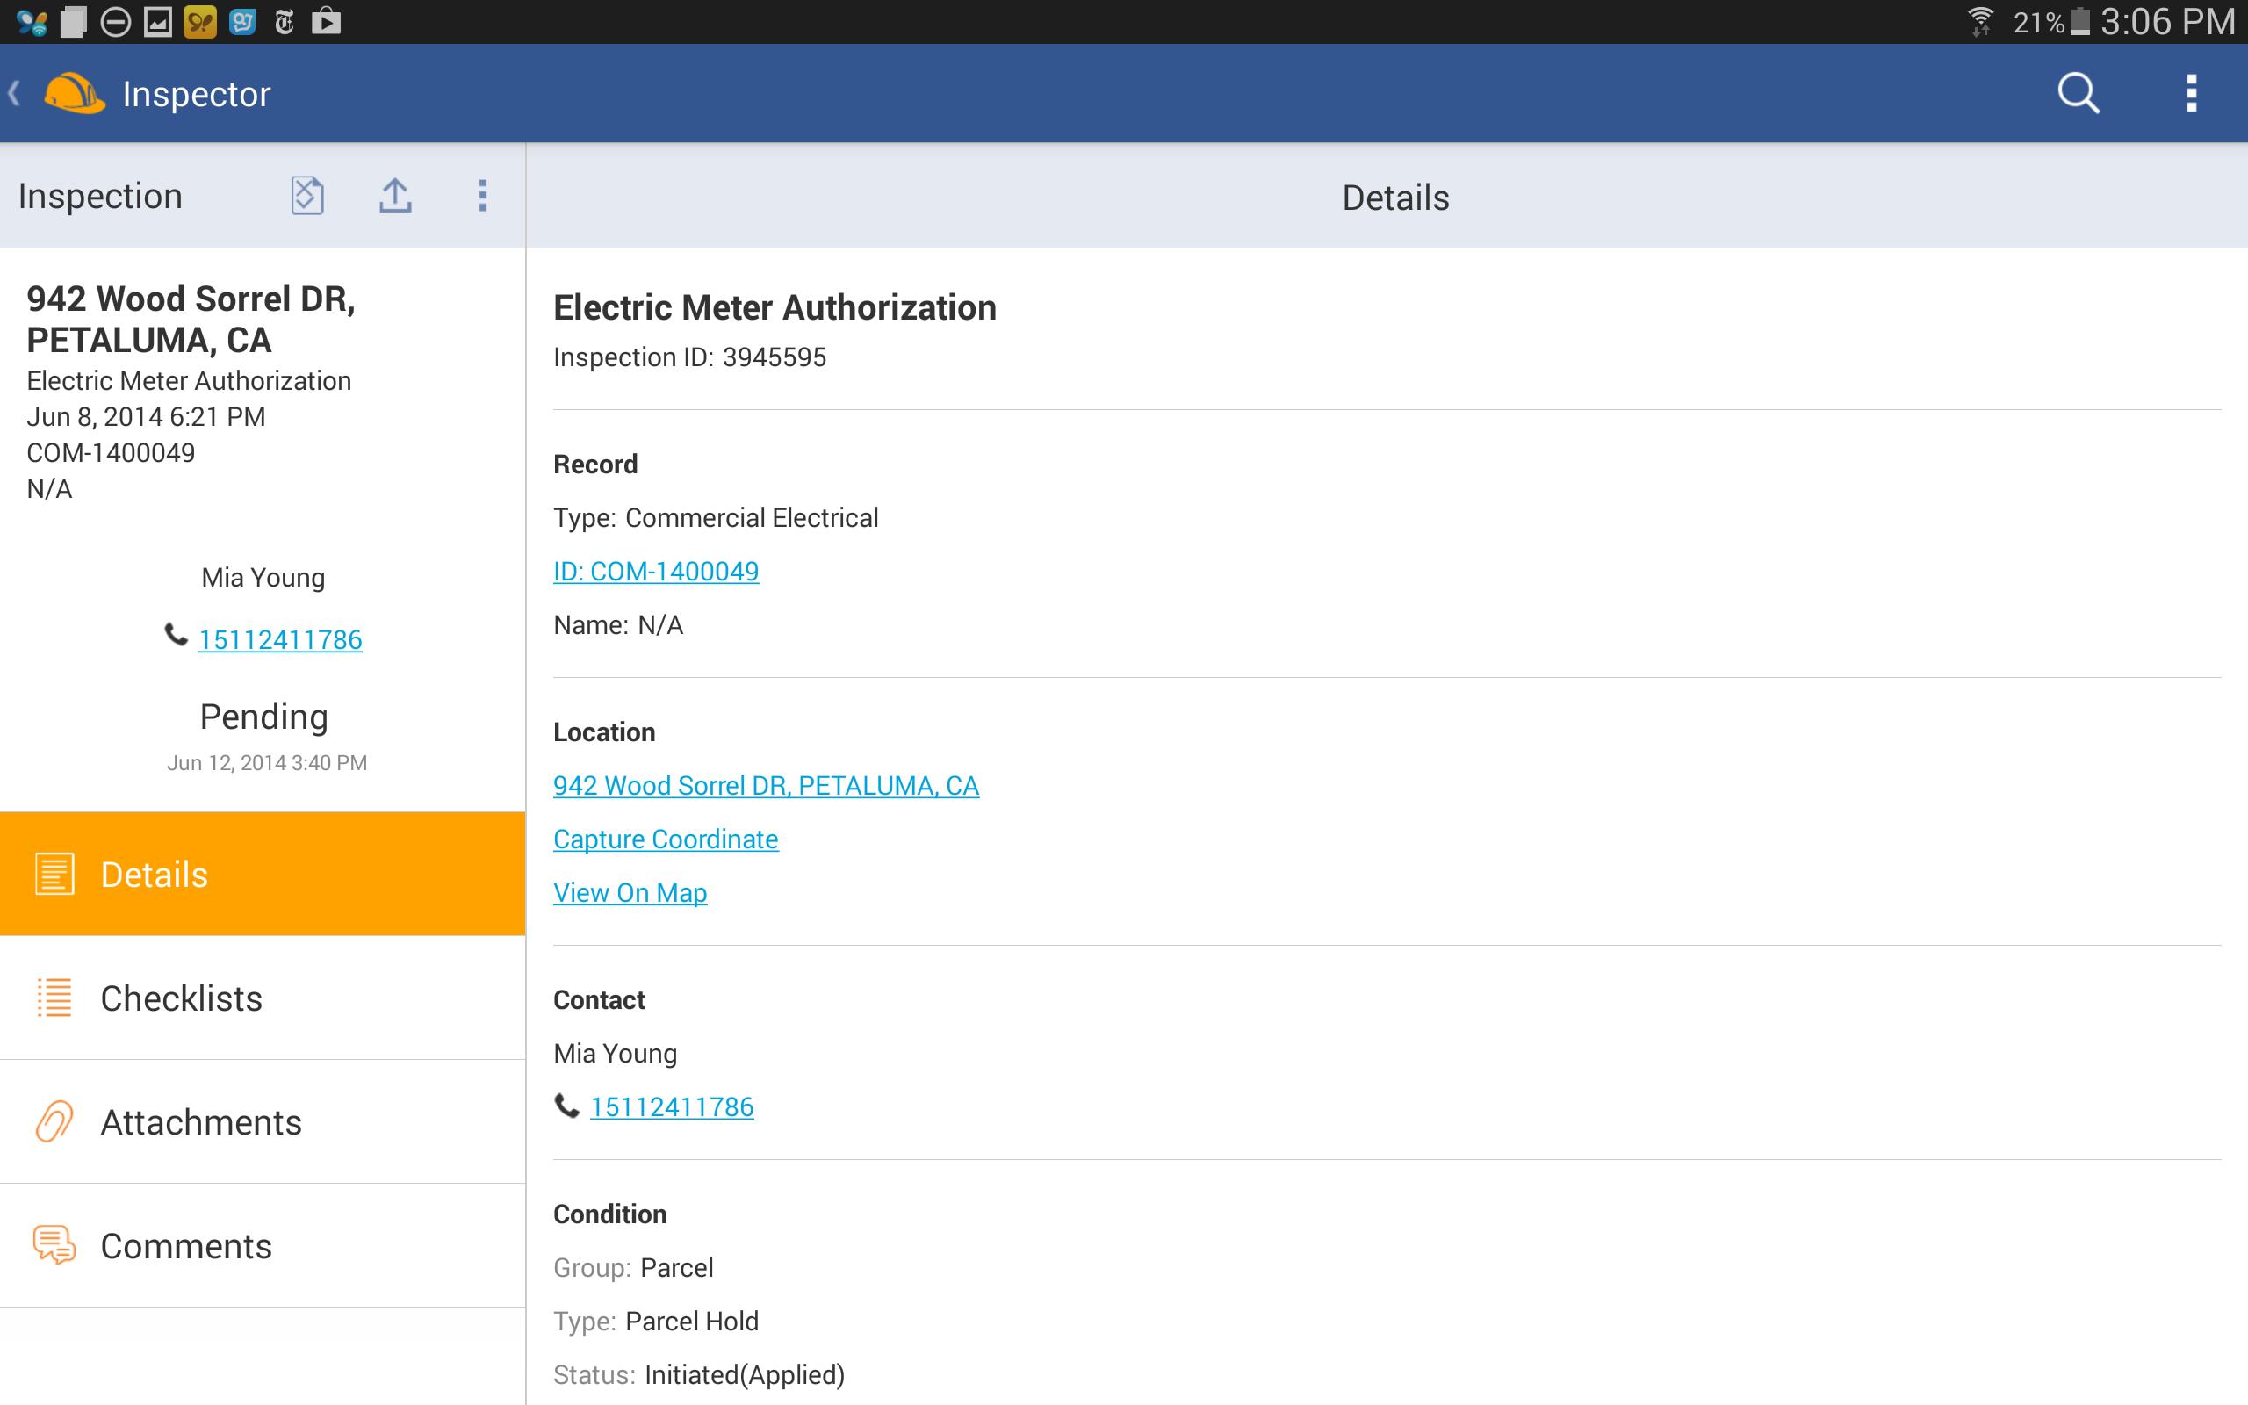Call 15112411786 from the left panel
The height and width of the screenshot is (1405, 2248).
[280, 639]
